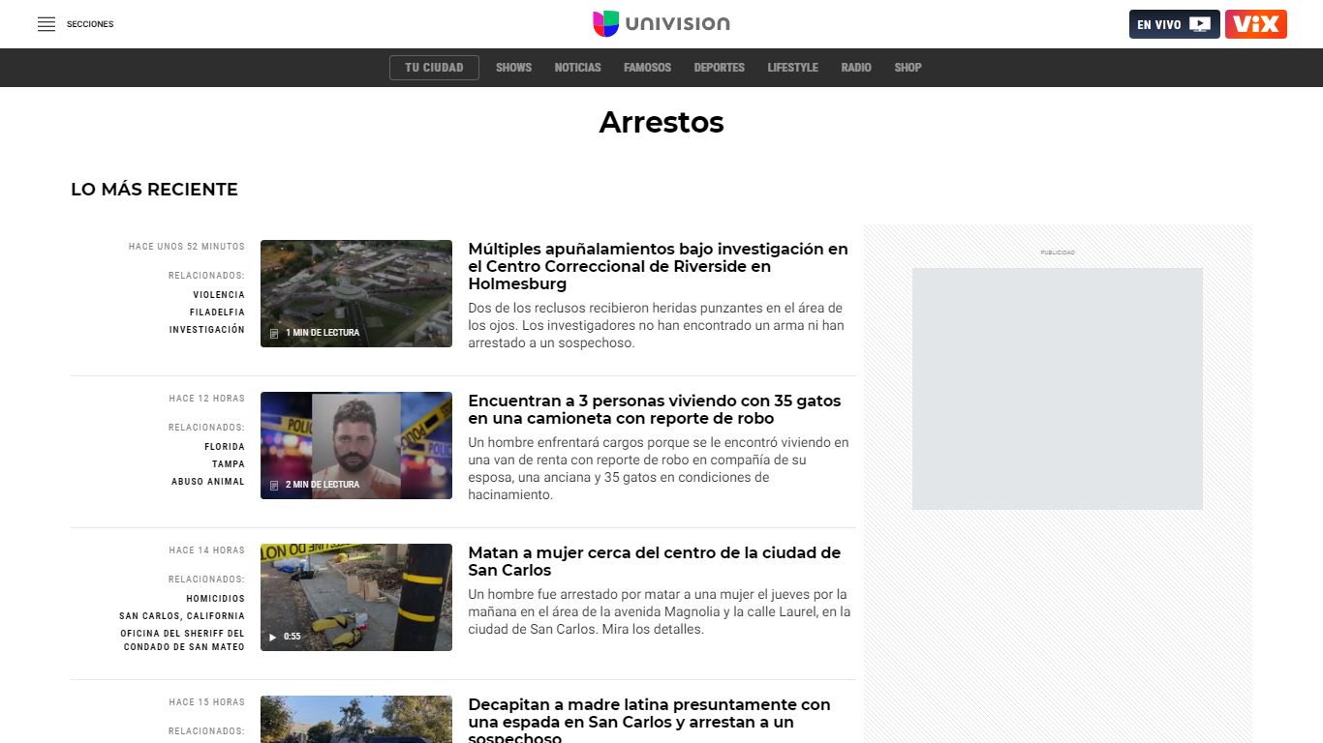The image size is (1323, 743).
Task: Click the 'Hace 14 horas' timestamp
Action: [207, 550]
